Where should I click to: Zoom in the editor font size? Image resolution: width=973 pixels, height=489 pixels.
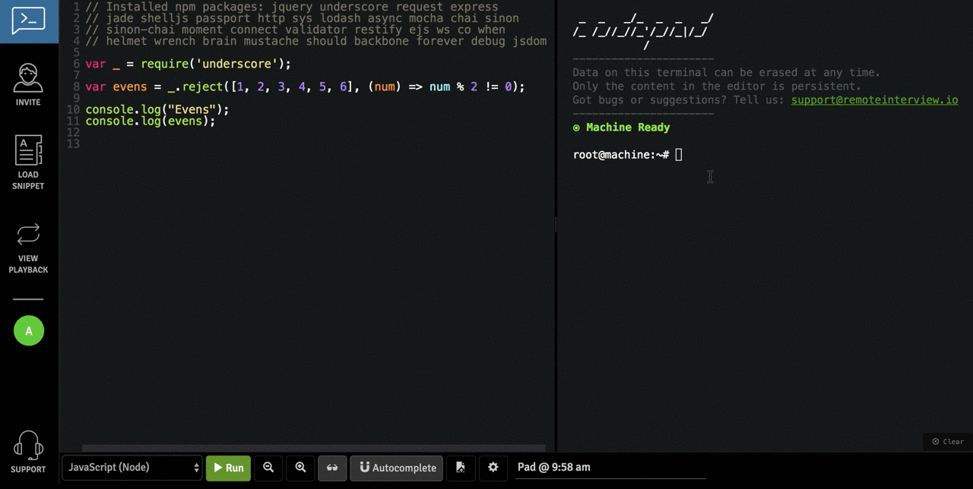point(300,468)
